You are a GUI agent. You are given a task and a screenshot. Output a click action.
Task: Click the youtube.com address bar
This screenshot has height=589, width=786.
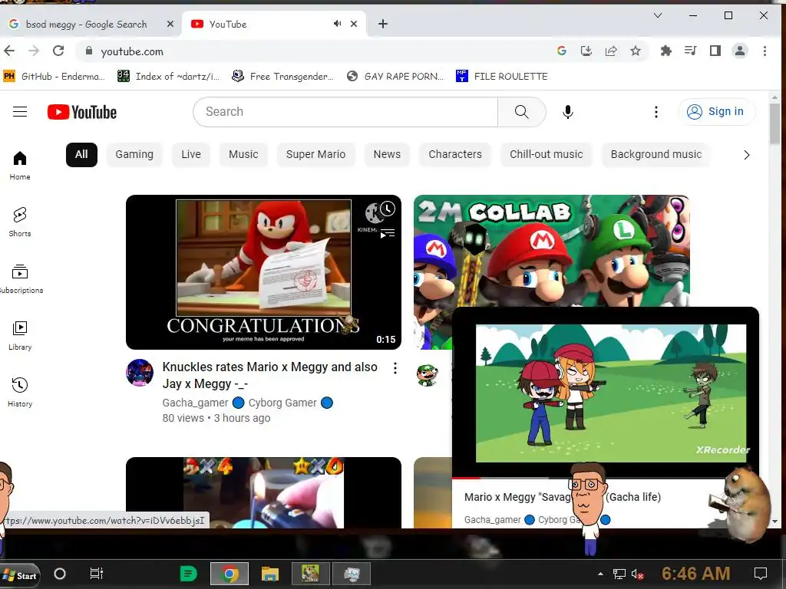pos(321,51)
